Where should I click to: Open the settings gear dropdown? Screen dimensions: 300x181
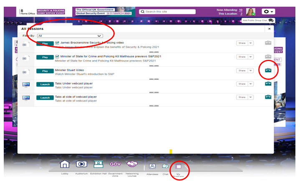coord(268,12)
